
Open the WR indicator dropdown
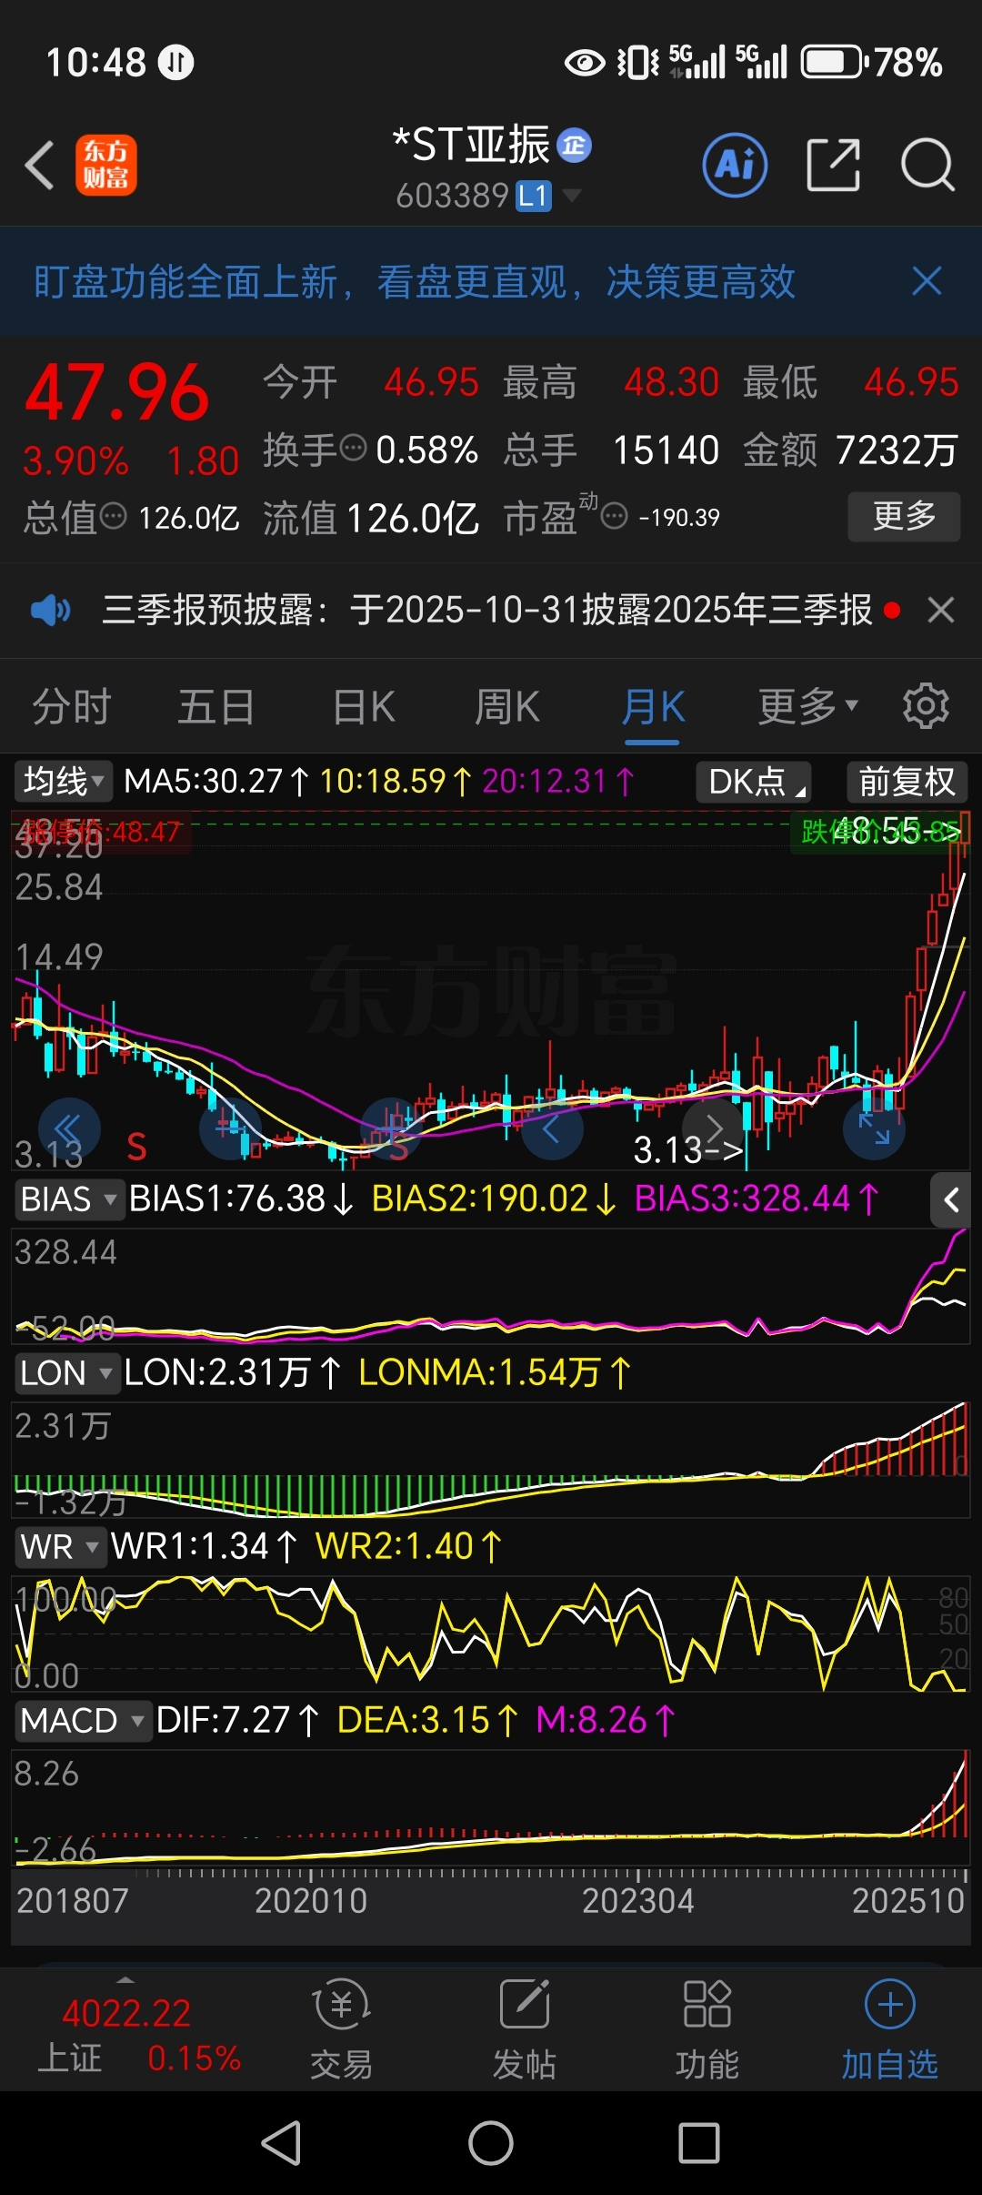click(x=60, y=1546)
